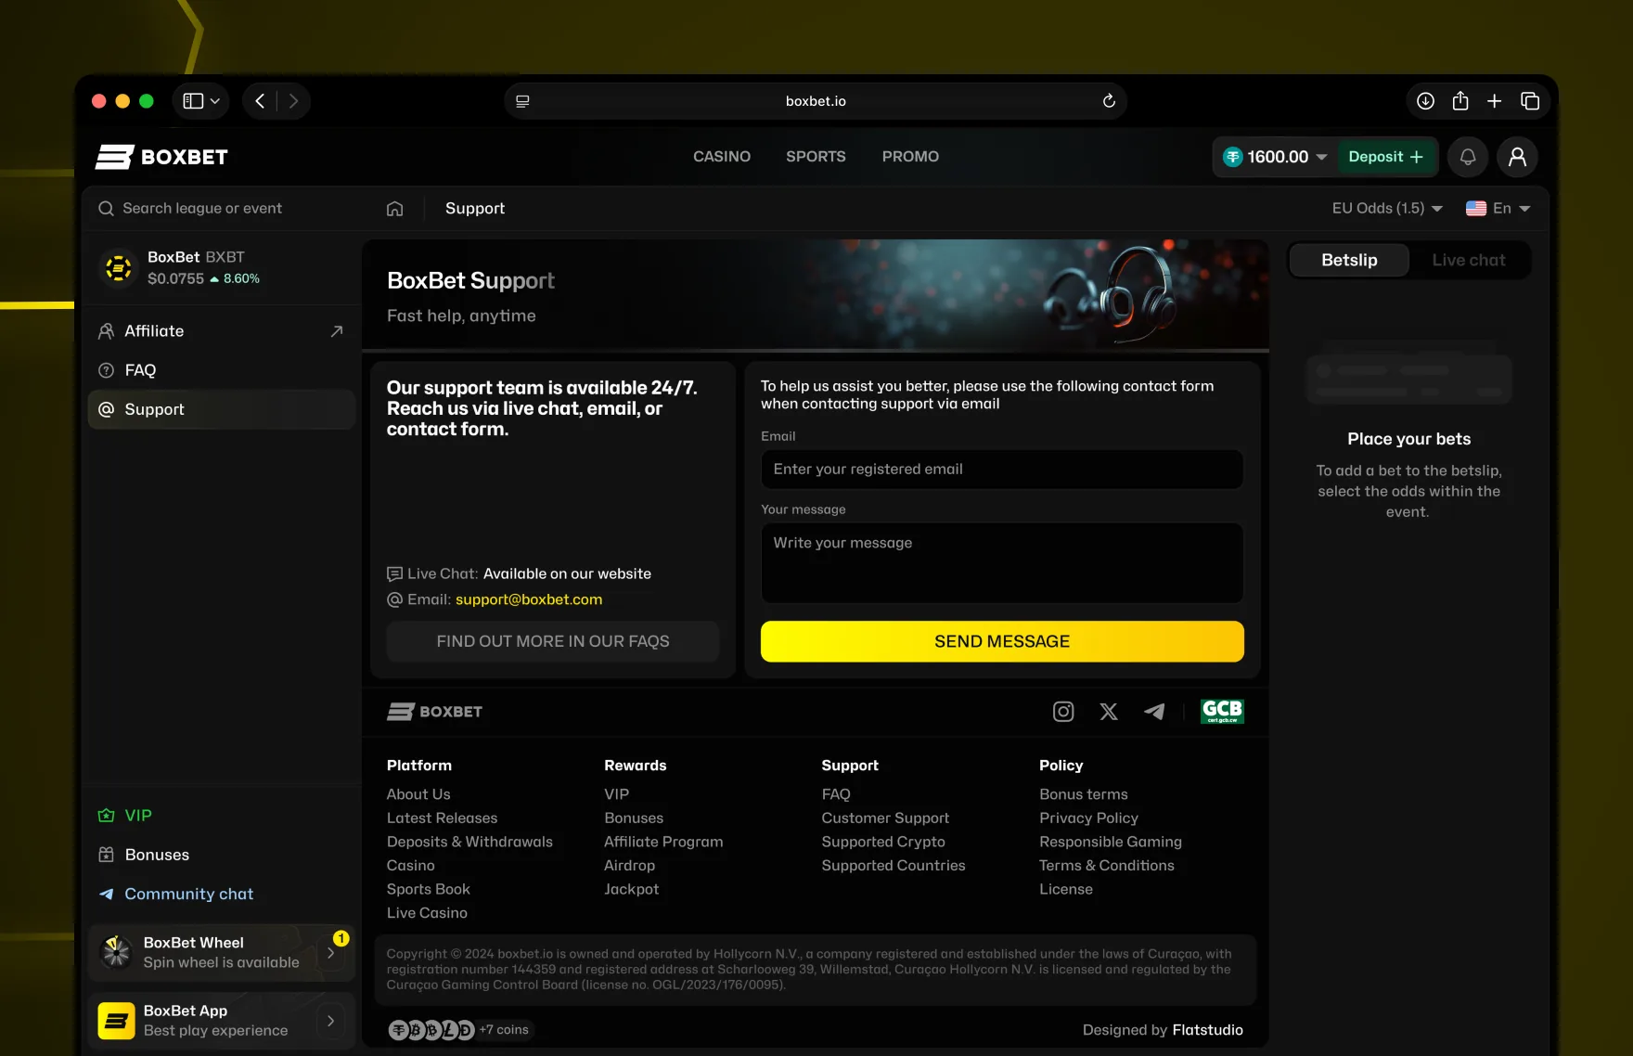Open BoxBet App yellow icon
The width and height of the screenshot is (1633, 1056).
116,1021
